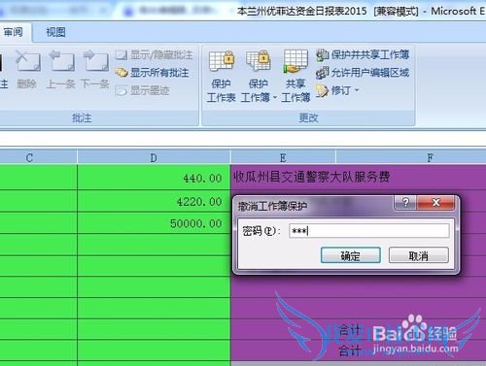Select column D header
This screenshot has width=486, height=366.
pyautogui.click(x=154, y=157)
